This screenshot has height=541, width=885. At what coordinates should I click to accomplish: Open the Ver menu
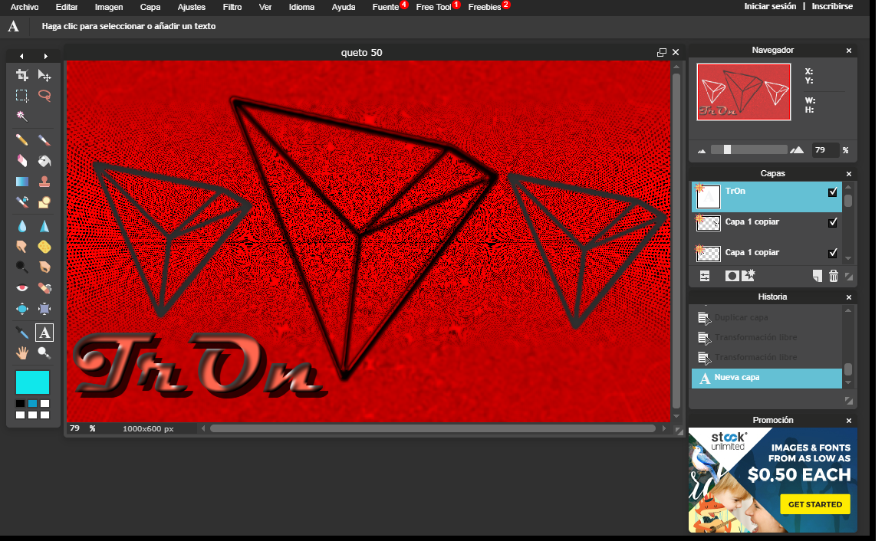point(265,7)
